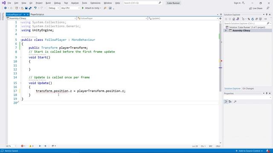Switch views icon in Solution Explorer

point(238,19)
